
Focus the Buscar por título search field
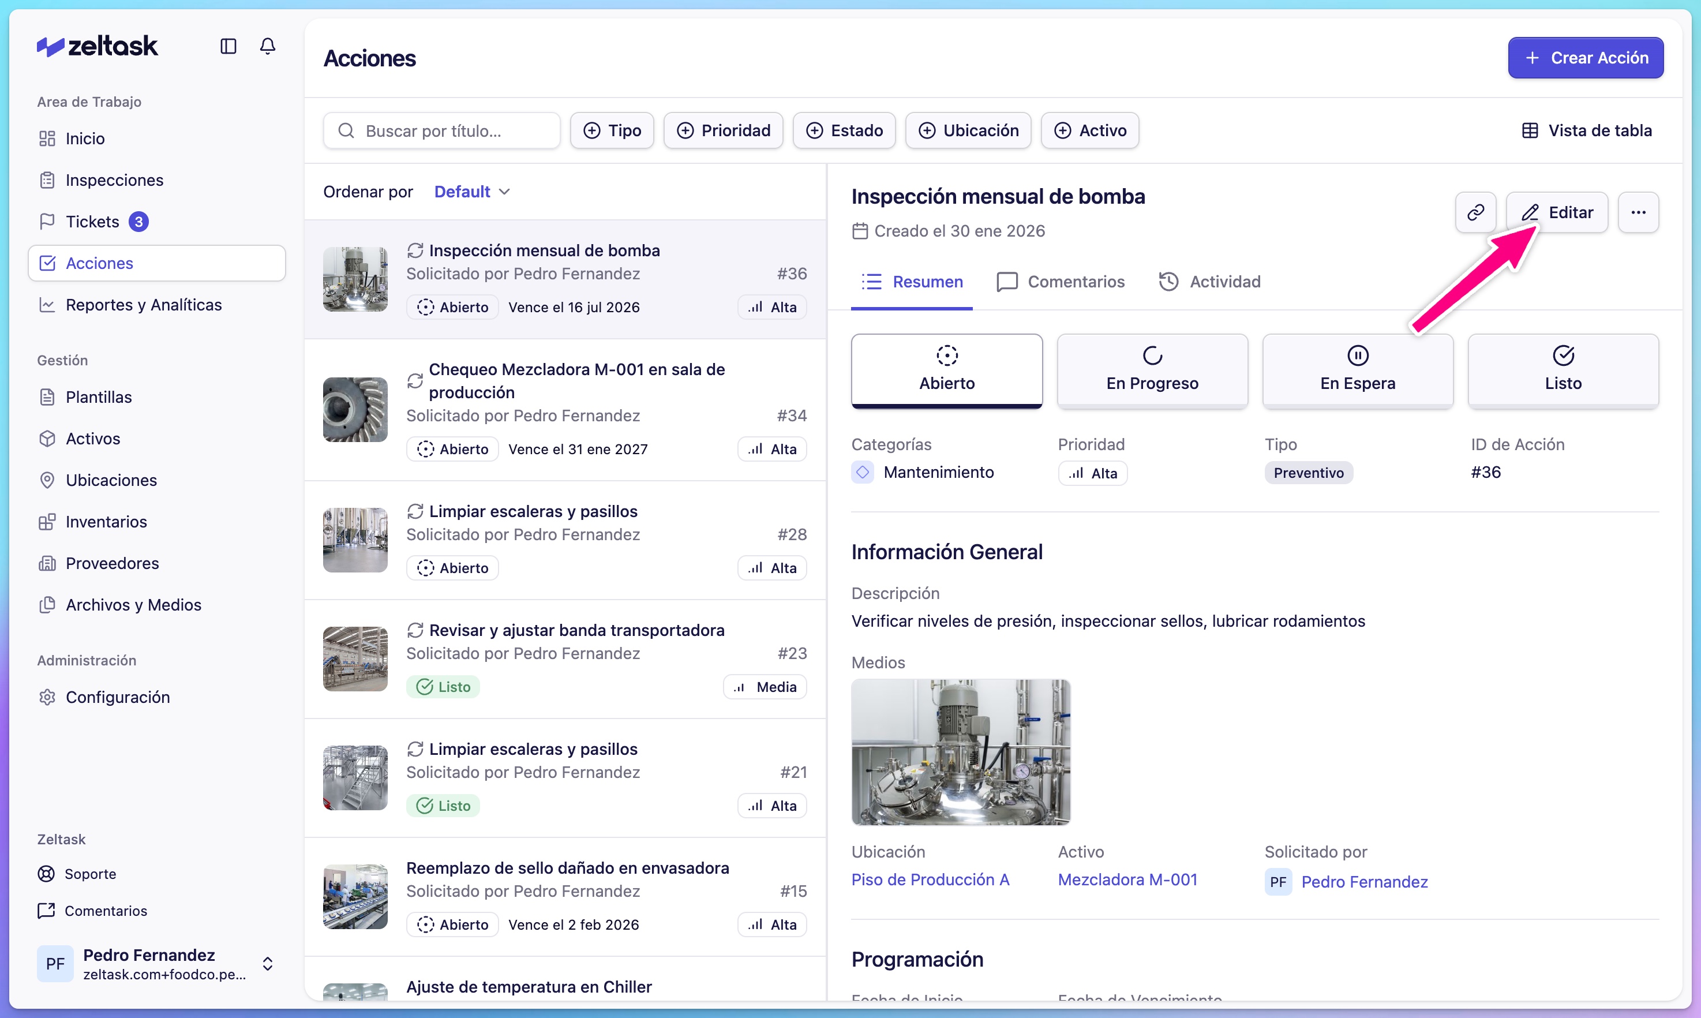tap(442, 130)
